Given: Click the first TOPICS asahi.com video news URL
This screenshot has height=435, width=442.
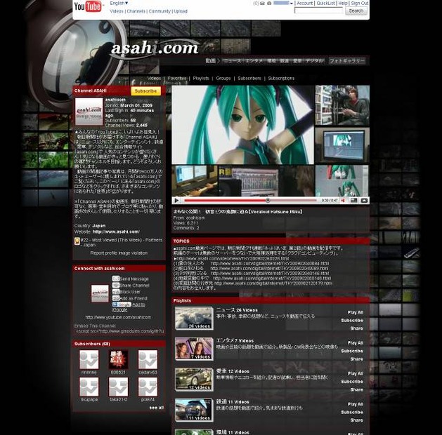Looking at the screenshot, I should [x=233, y=259].
